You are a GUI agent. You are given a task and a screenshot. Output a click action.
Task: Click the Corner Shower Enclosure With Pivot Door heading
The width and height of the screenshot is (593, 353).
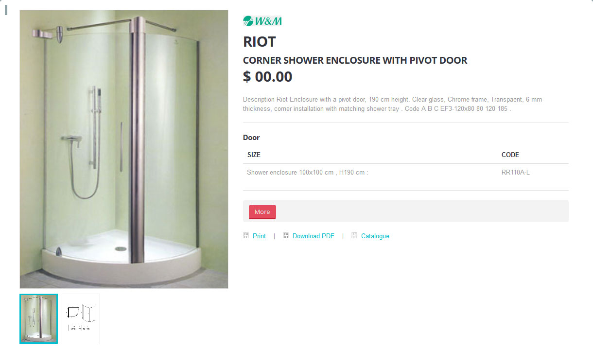(355, 61)
